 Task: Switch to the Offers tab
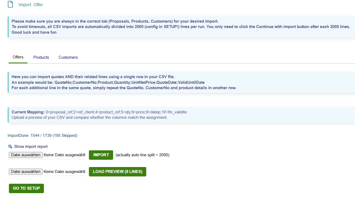(18, 57)
